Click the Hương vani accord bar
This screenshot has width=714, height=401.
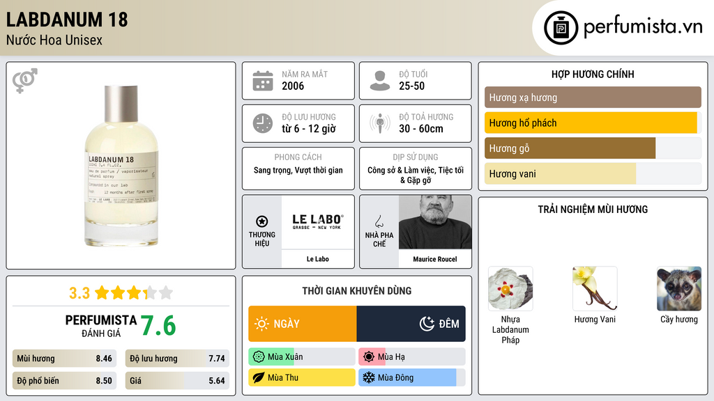pos(593,173)
